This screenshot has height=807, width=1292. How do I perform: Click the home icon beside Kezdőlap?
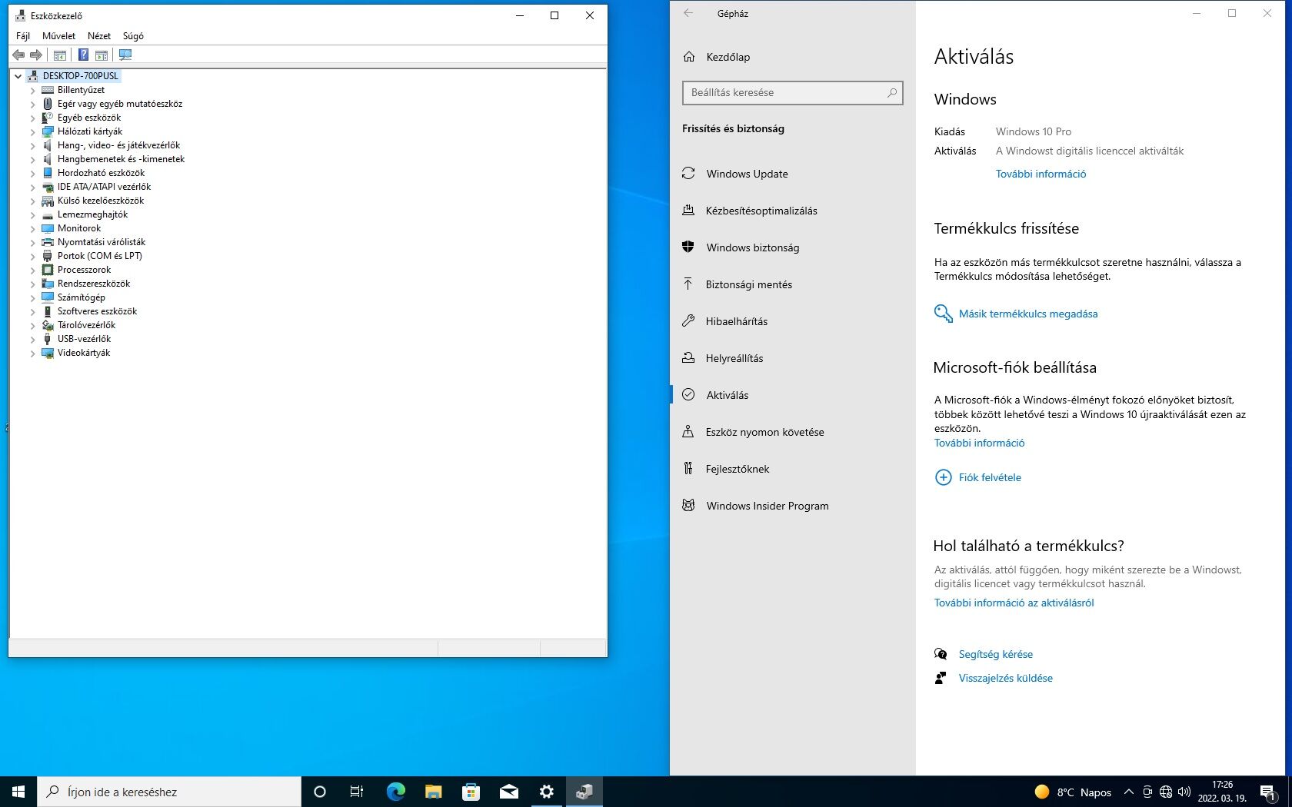[689, 57]
